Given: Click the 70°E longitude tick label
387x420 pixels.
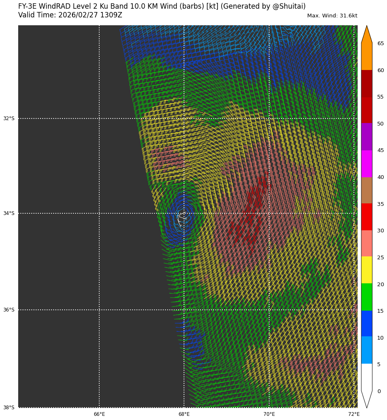Looking at the screenshot, I should coord(269,414).
